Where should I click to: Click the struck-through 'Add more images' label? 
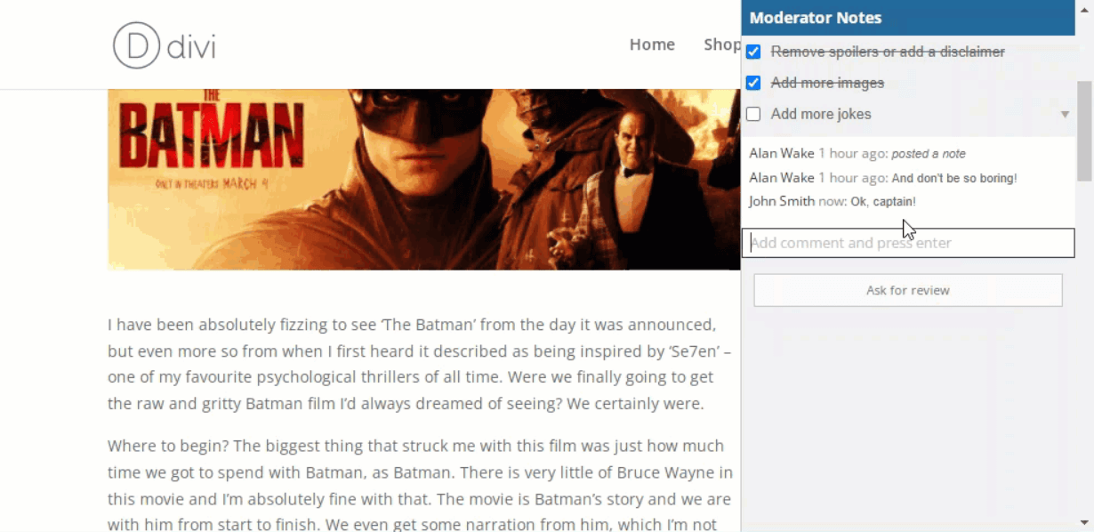pyautogui.click(x=827, y=83)
